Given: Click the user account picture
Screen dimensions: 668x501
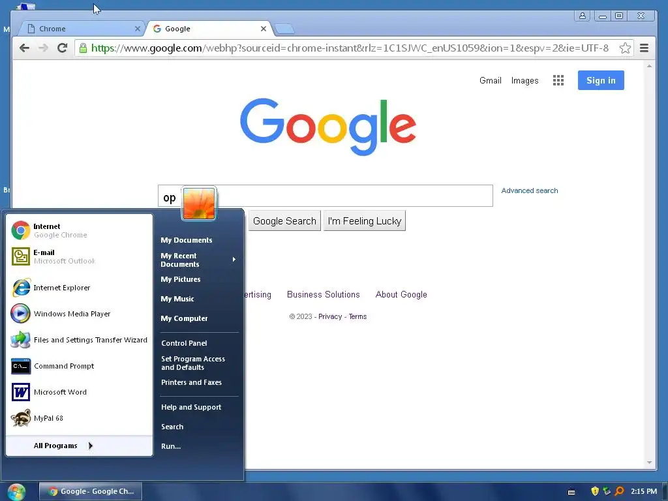Looking at the screenshot, I should pos(199,204).
